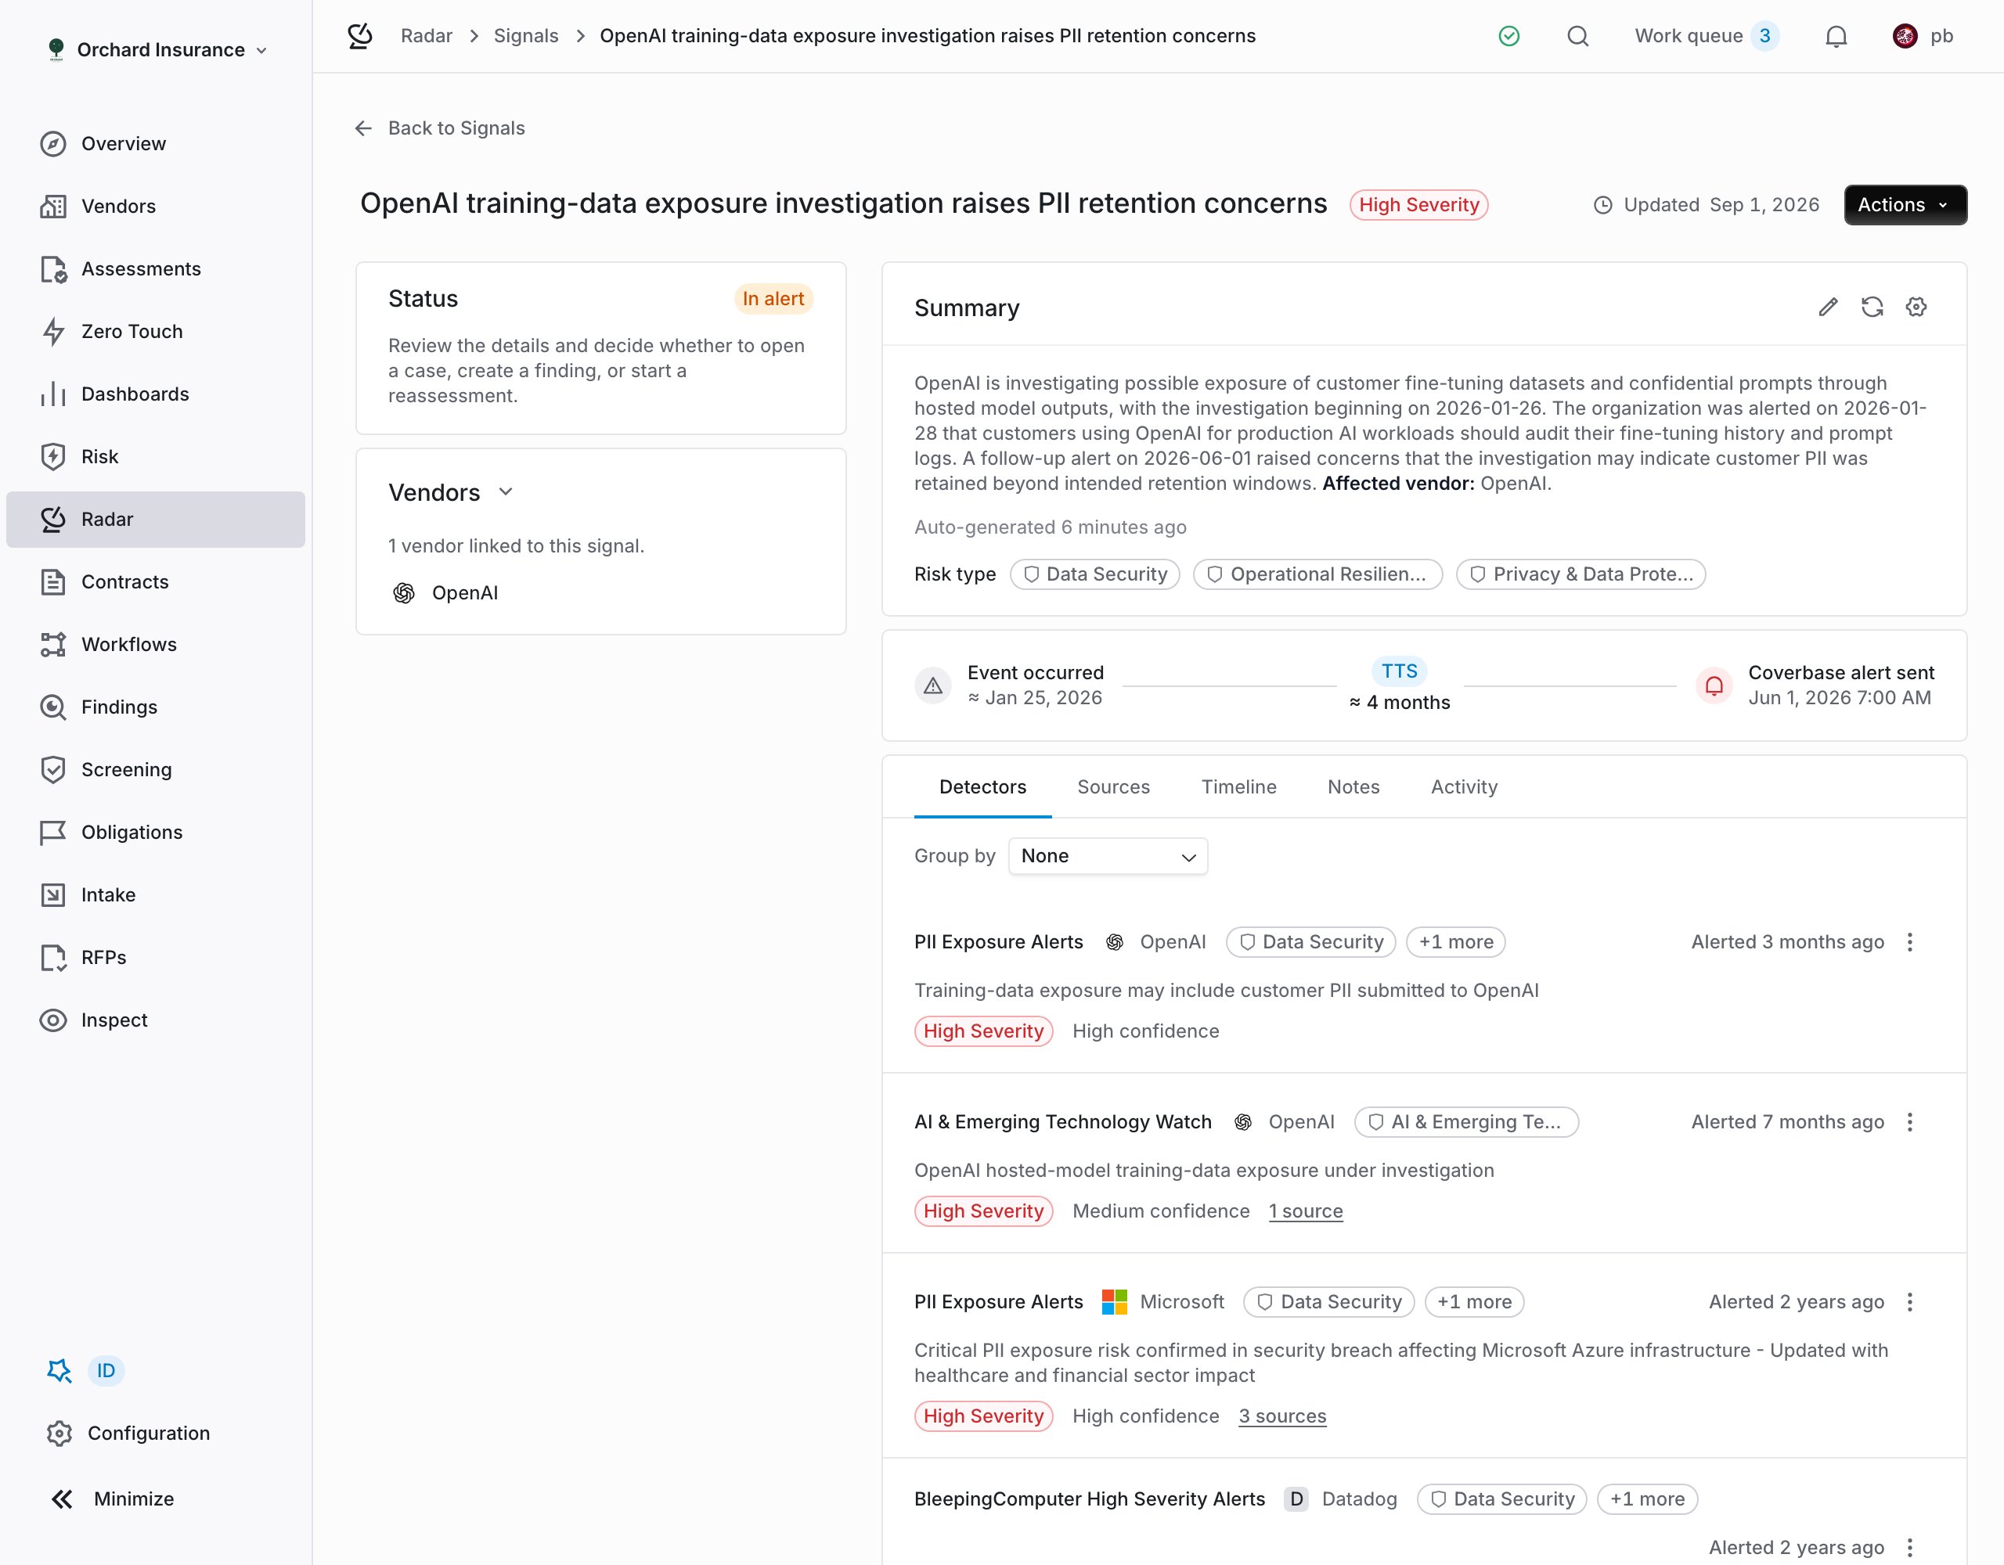Click the High Severity badge beside title

coord(1418,204)
